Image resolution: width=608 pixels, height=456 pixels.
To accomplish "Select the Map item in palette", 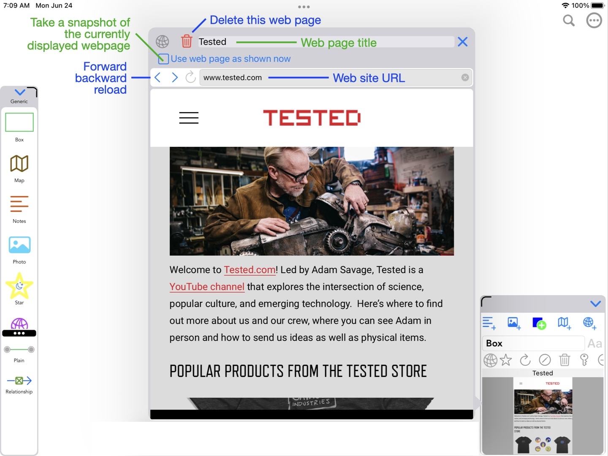I will click(19, 164).
